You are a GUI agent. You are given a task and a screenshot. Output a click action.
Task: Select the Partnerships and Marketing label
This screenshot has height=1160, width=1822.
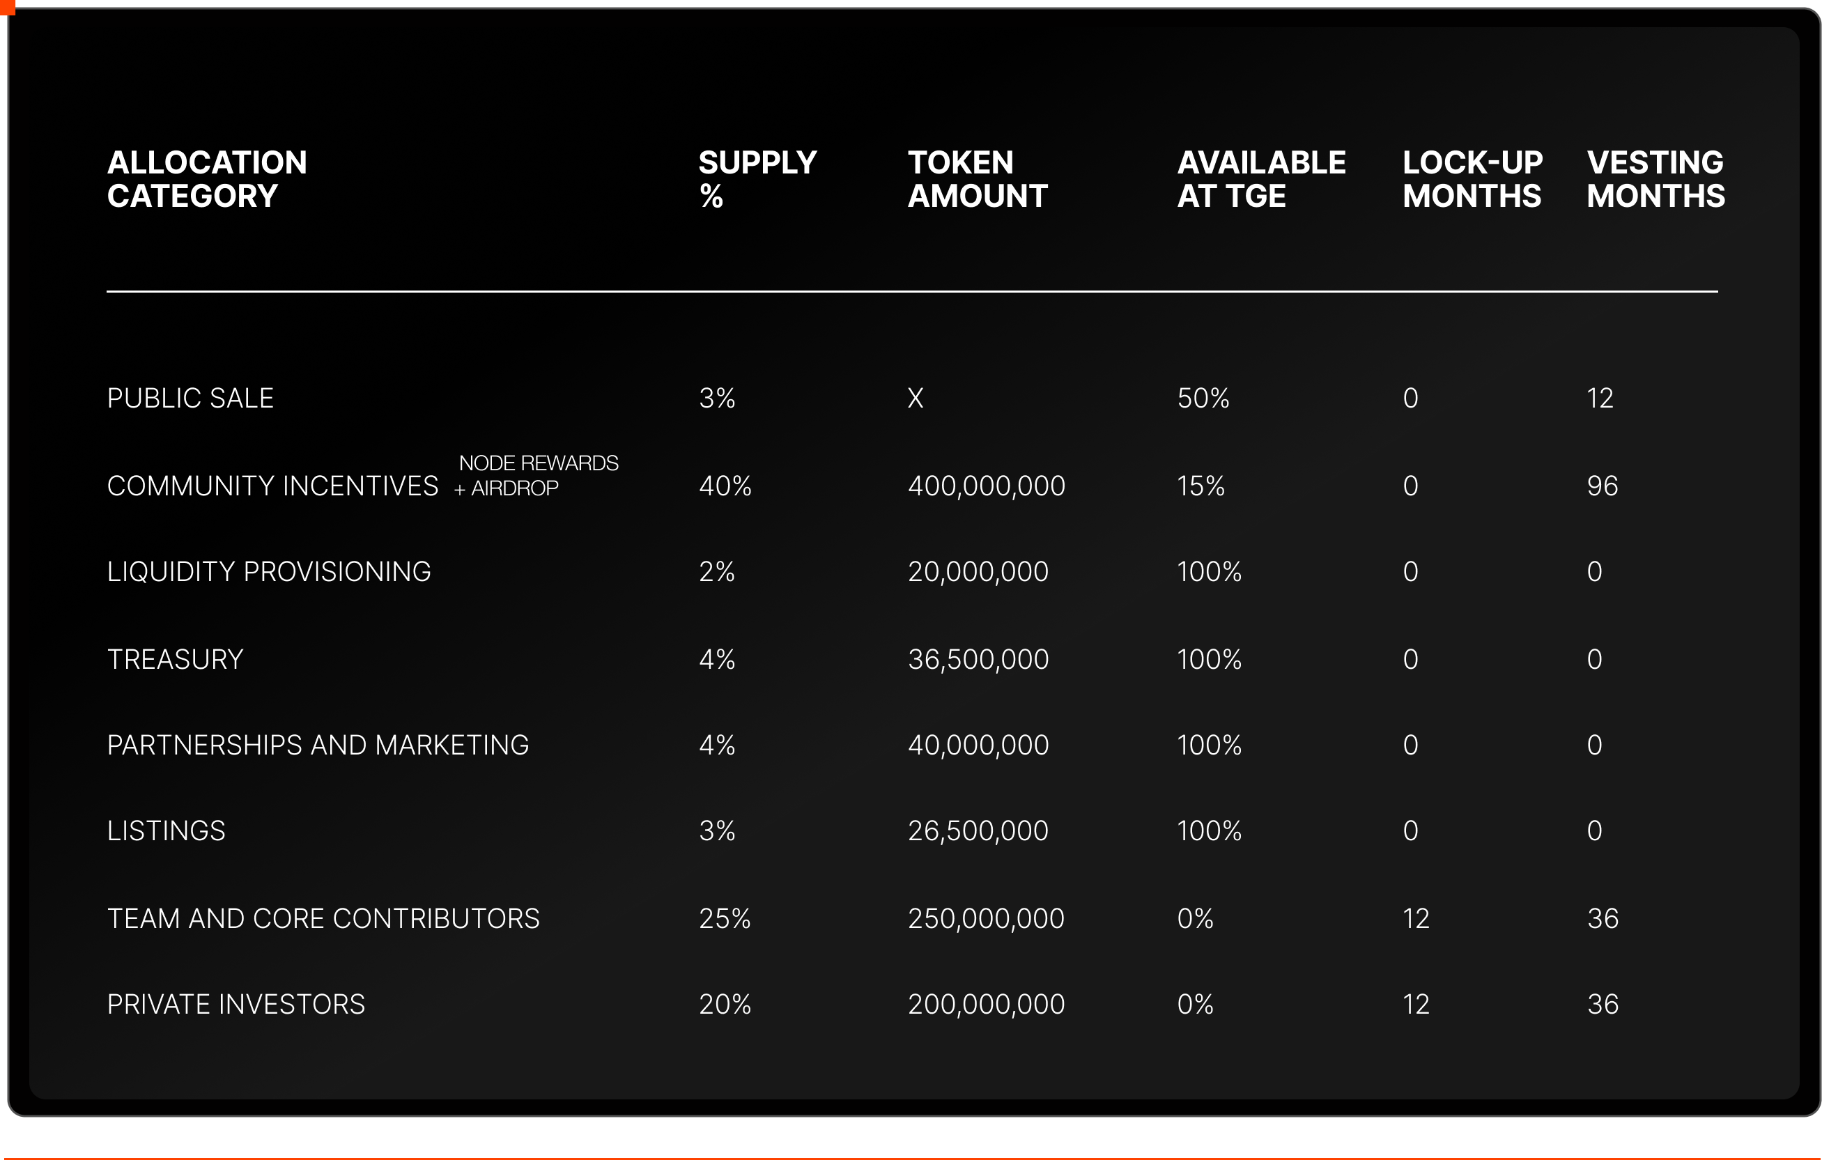coord(318,745)
